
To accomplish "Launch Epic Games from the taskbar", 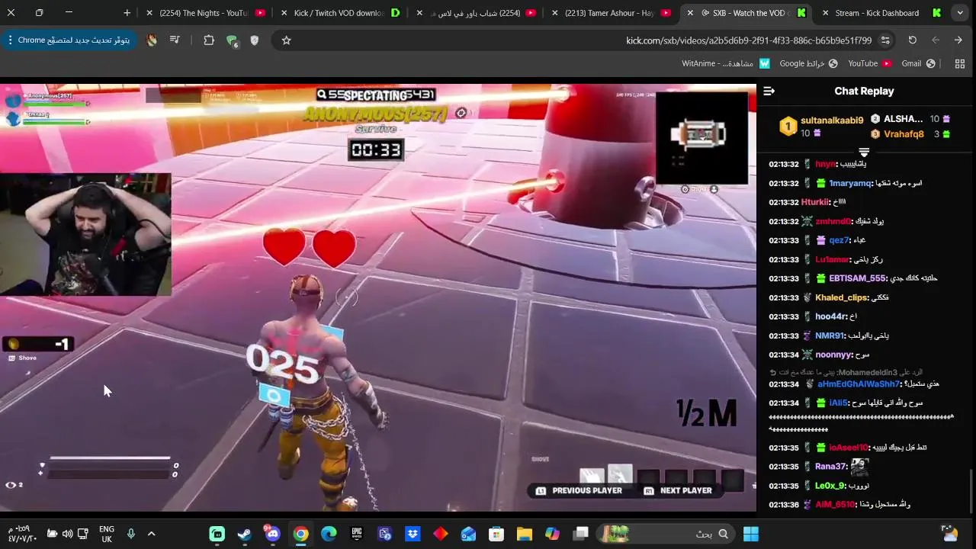I will 357,534.
